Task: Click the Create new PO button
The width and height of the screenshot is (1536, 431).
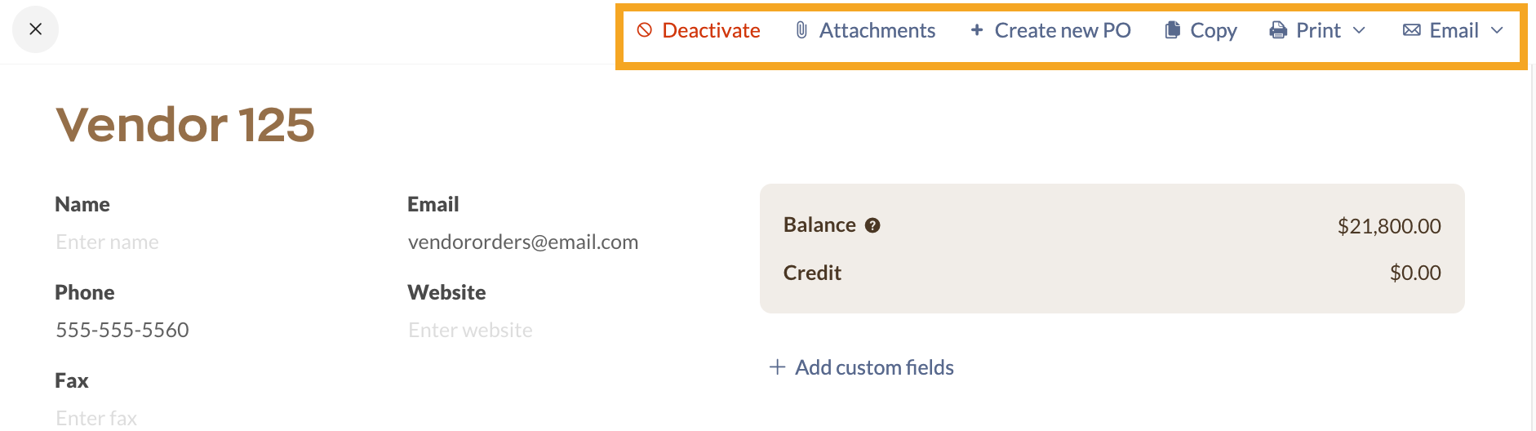Action: pos(1050,30)
